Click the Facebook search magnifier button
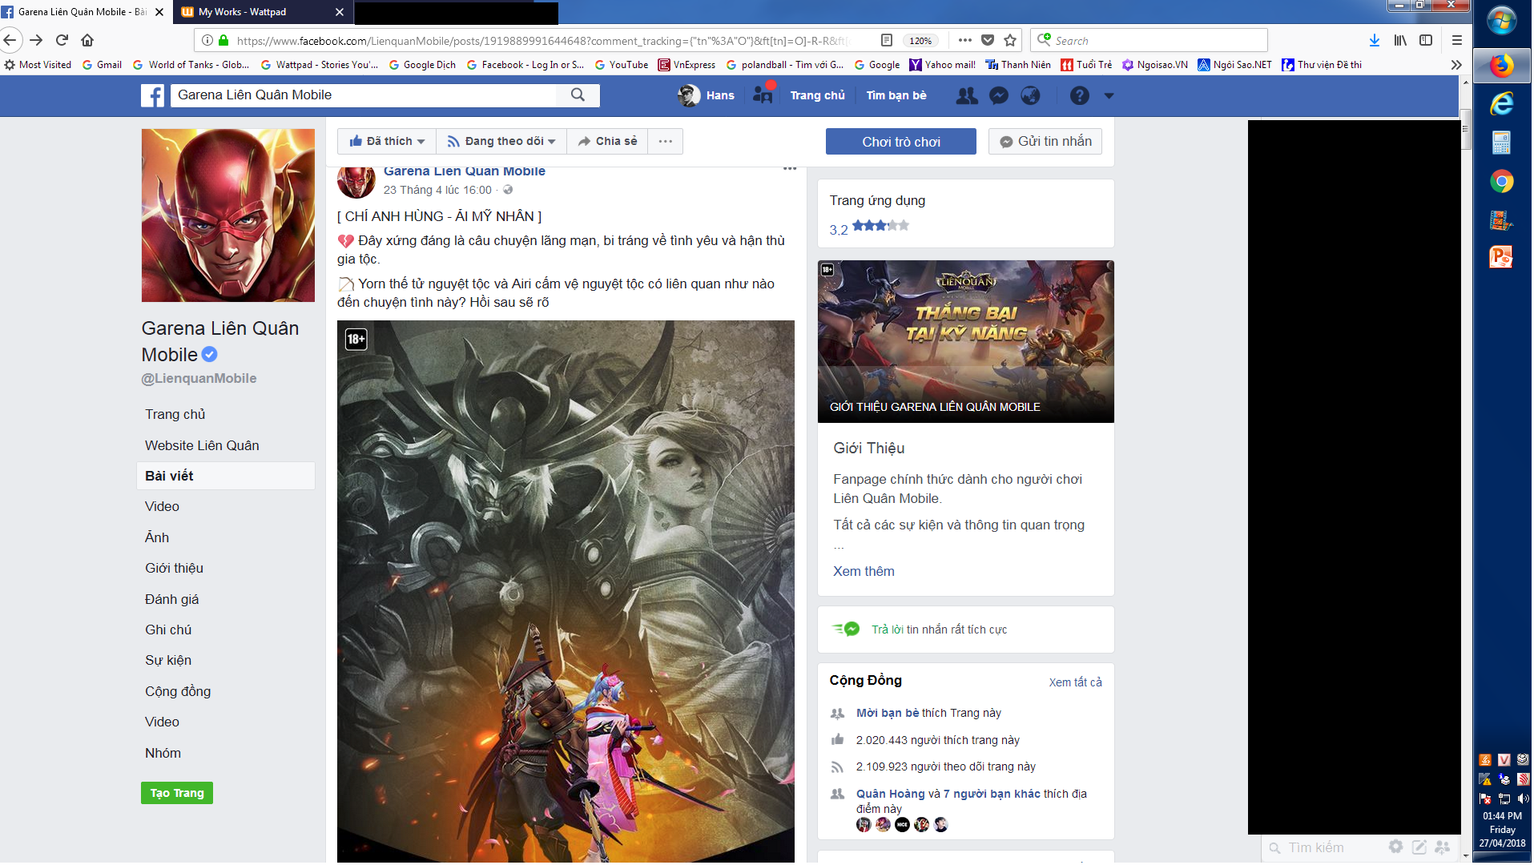Screen dimensions: 1538x865 tap(578, 95)
